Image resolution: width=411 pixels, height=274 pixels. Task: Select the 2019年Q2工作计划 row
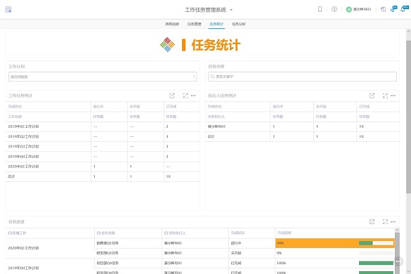tap(103, 136)
